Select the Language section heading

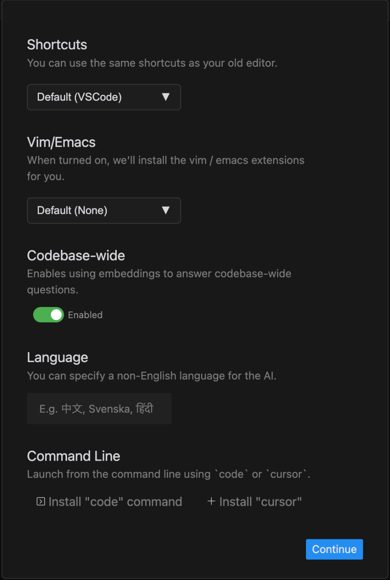58,358
